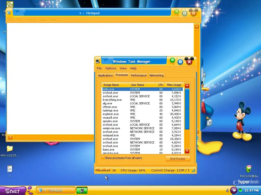Select the notepad.exe process row
Image resolution: width=261 pixels, height=195 pixels.
click(x=142, y=136)
